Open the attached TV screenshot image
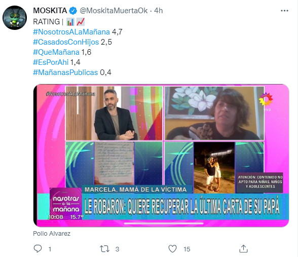 pos(161,156)
